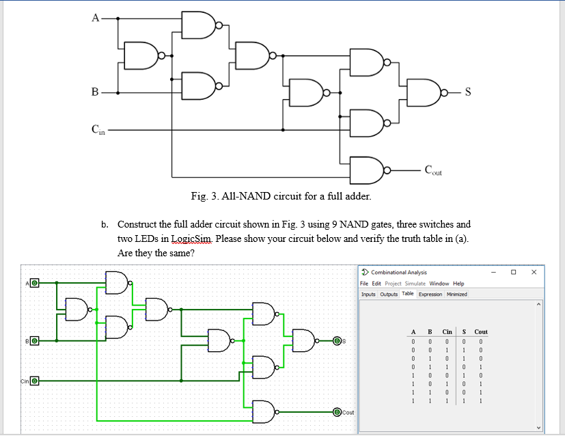565x436 pixels.
Task: Select the NAND gate just above the S gate
Action: 264,314
